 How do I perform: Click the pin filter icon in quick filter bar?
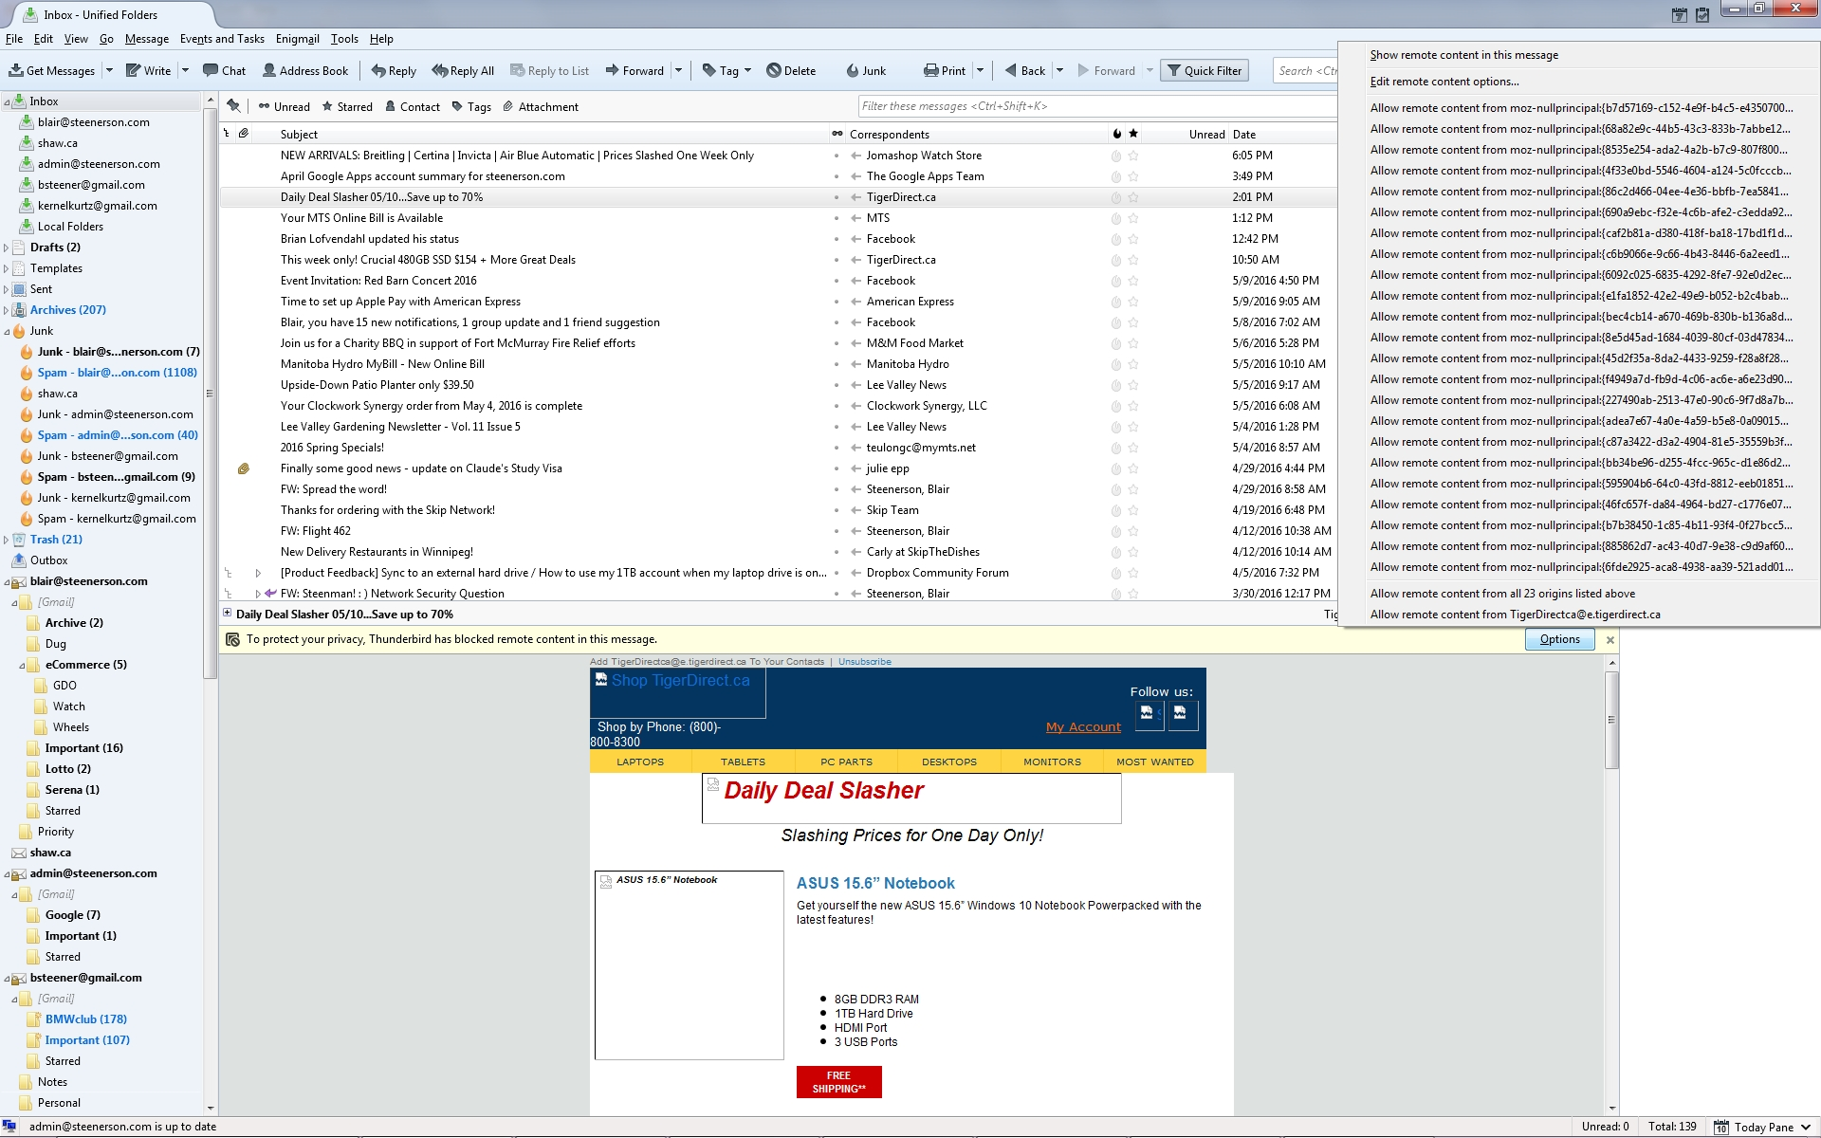(233, 106)
